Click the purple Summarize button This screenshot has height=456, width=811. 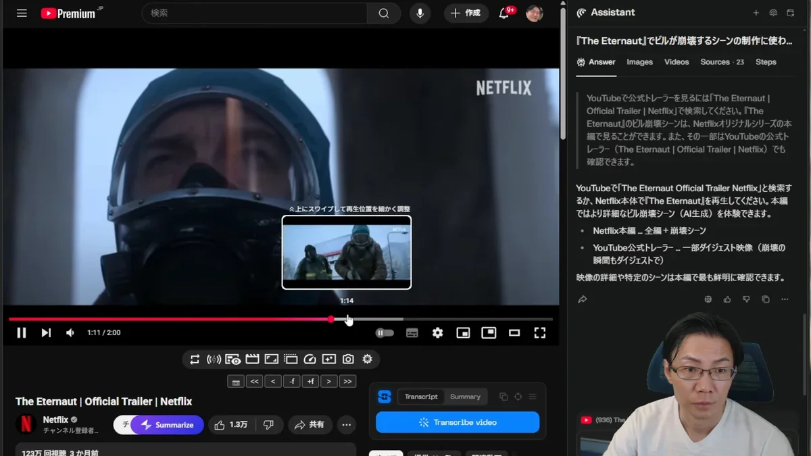(167, 425)
